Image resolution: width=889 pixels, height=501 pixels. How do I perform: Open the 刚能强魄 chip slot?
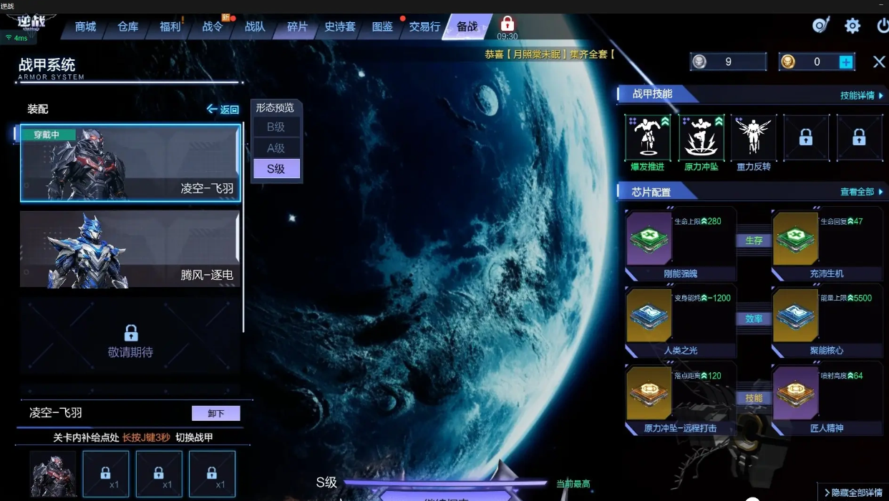681,244
